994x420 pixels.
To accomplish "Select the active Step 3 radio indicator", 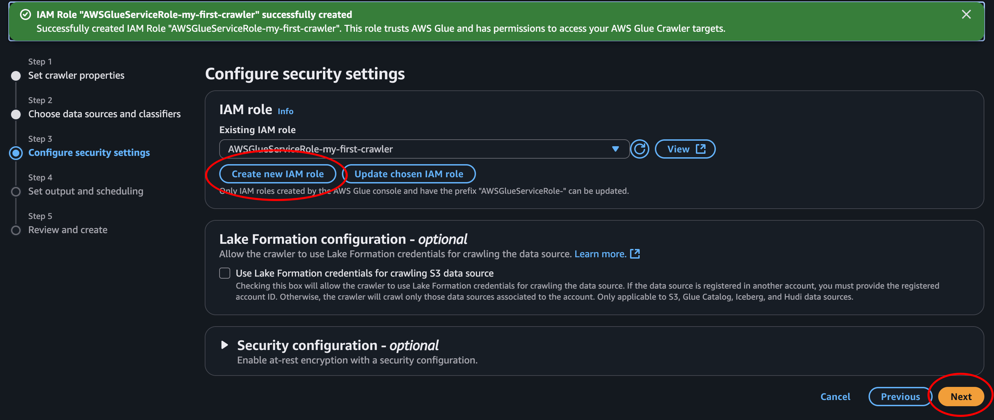I will coord(16,153).
